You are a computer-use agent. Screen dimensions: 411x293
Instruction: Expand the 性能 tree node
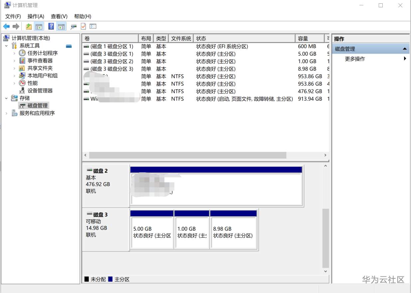point(14,83)
